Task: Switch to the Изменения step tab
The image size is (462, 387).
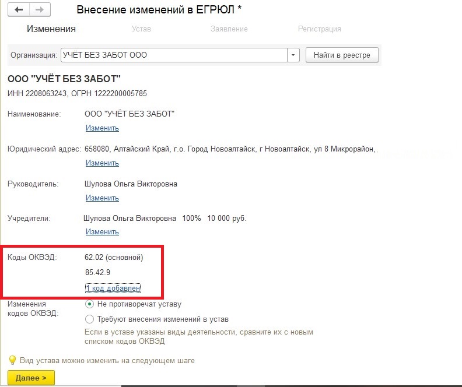Action: (x=51, y=29)
